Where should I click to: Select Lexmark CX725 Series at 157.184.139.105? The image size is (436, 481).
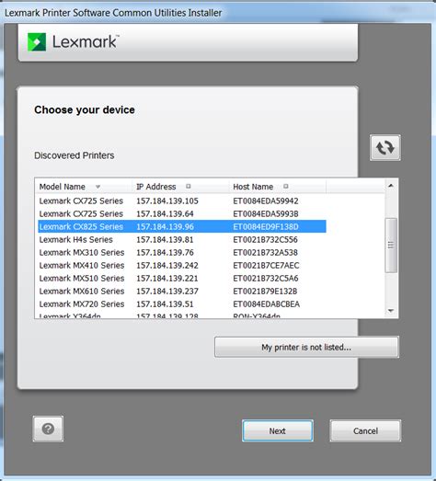pyautogui.click(x=182, y=200)
